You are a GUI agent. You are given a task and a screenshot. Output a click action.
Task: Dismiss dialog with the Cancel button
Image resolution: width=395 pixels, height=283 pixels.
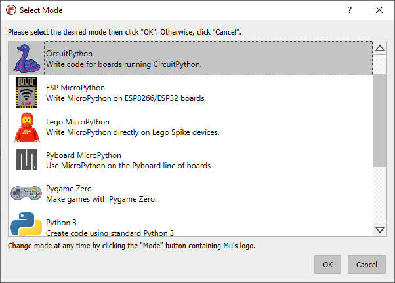click(367, 265)
